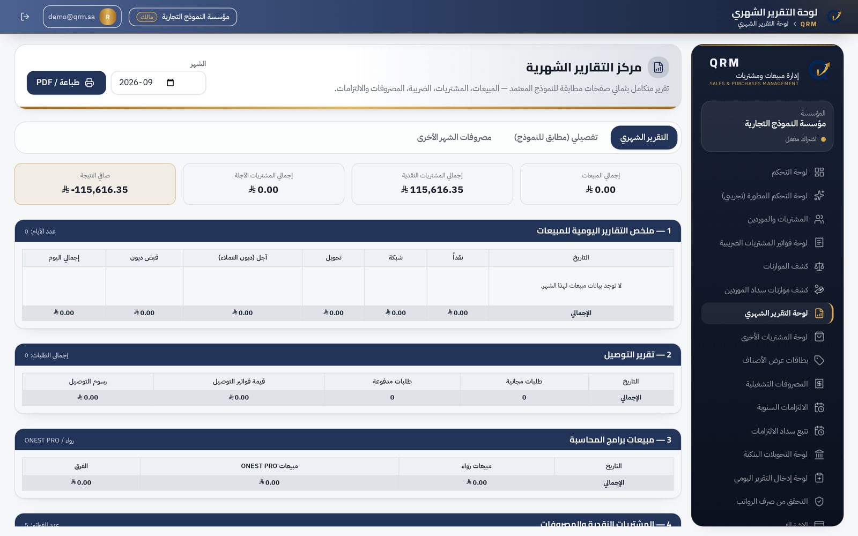Viewport: 858px width, 536px height.
Task: Click the لوحة التقرير الشهري chart icon in sidebar
Action: [x=819, y=313]
